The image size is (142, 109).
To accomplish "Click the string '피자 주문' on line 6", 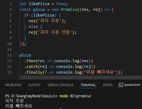I will pos(50,21).
